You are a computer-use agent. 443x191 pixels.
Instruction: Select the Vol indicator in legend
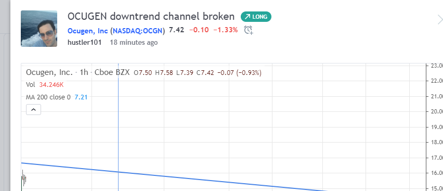click(x=30, y=85)
